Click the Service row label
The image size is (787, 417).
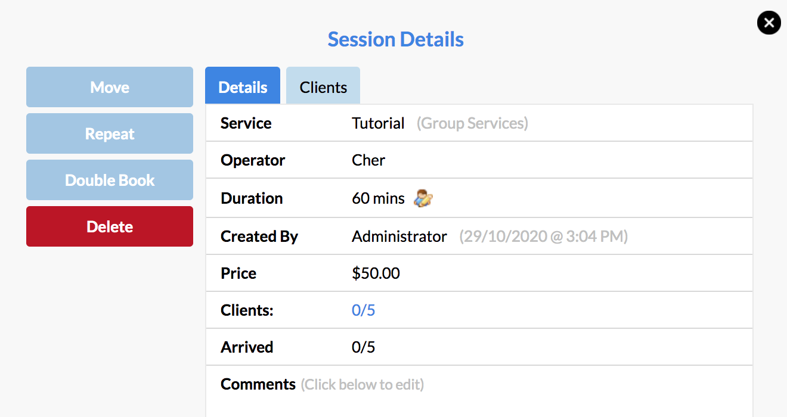[246, 123]
